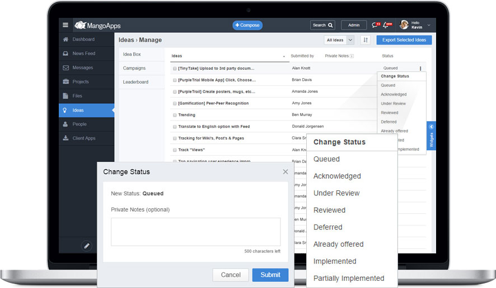Close the Change Status dialog
Viewport: 496px width, 288px height.
286,171
